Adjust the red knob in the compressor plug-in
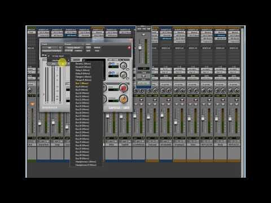 point(124,88)
